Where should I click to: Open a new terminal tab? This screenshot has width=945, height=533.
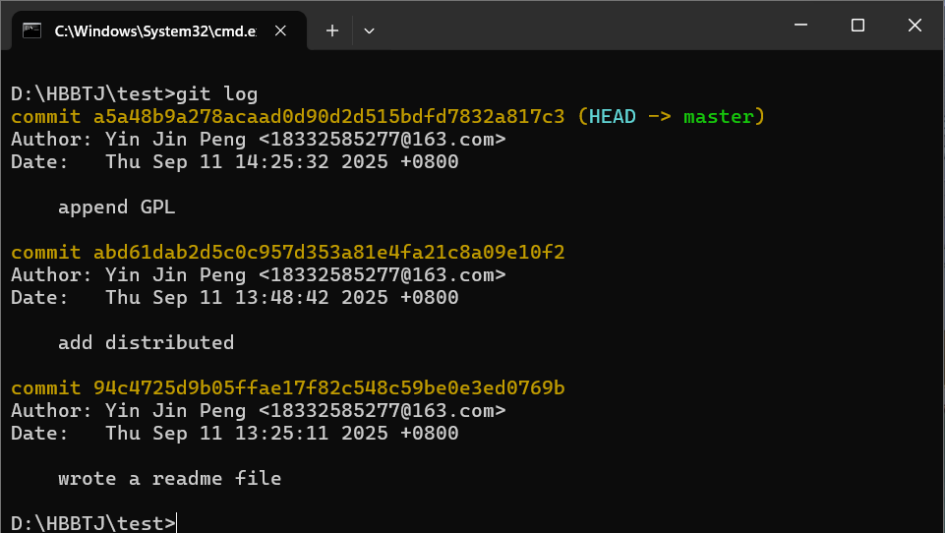point(332,30)
